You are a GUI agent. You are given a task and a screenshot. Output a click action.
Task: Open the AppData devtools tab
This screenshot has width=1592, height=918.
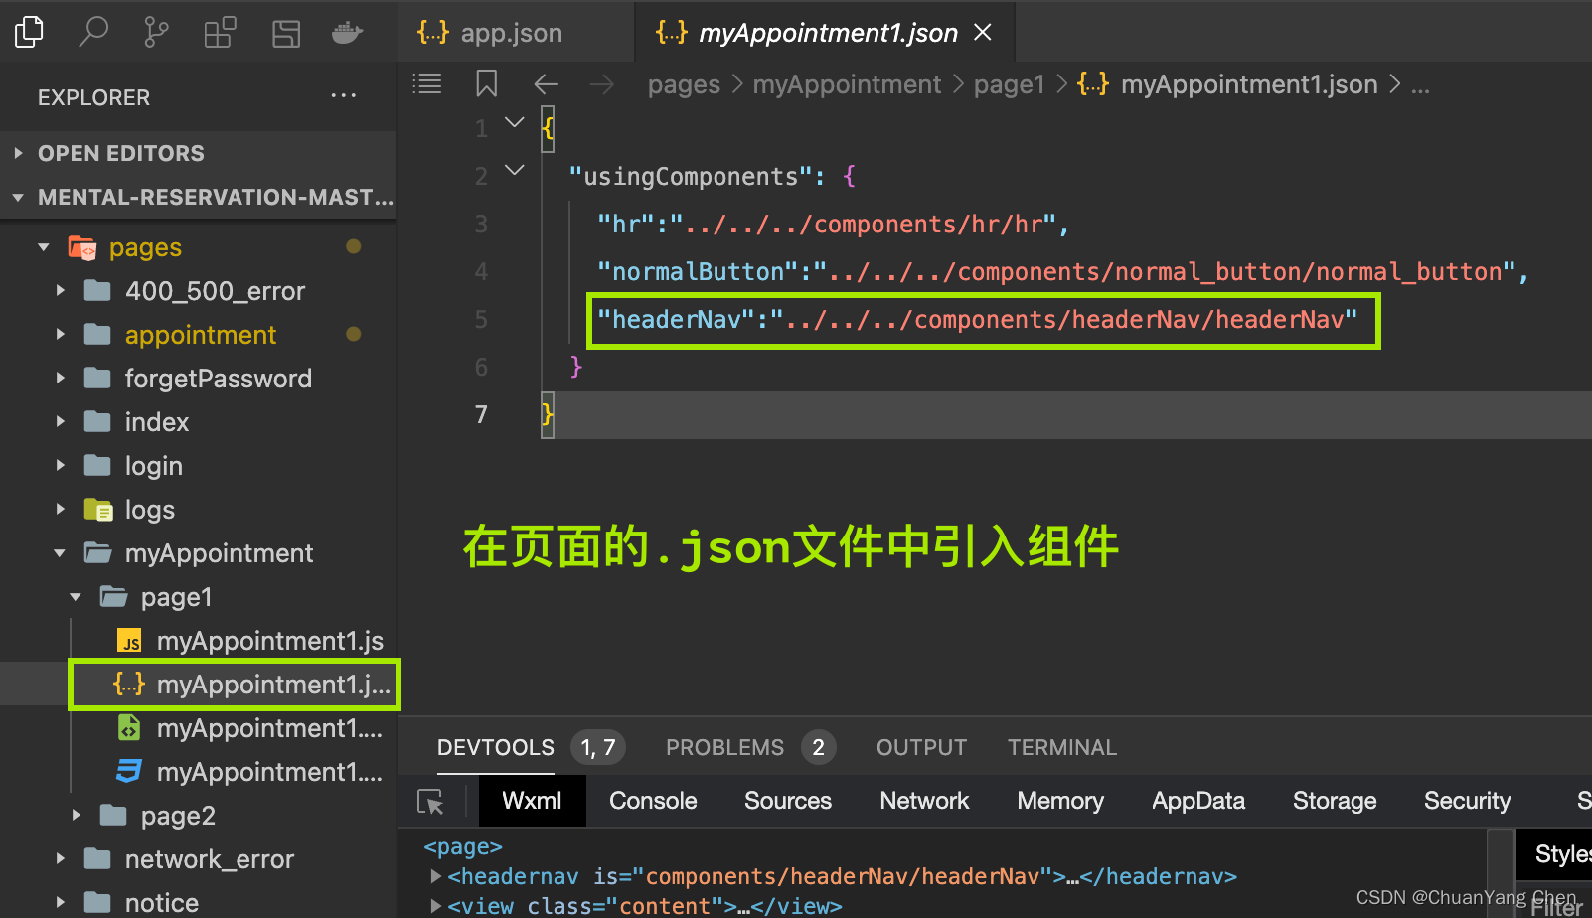click(x=1198, y=801)
